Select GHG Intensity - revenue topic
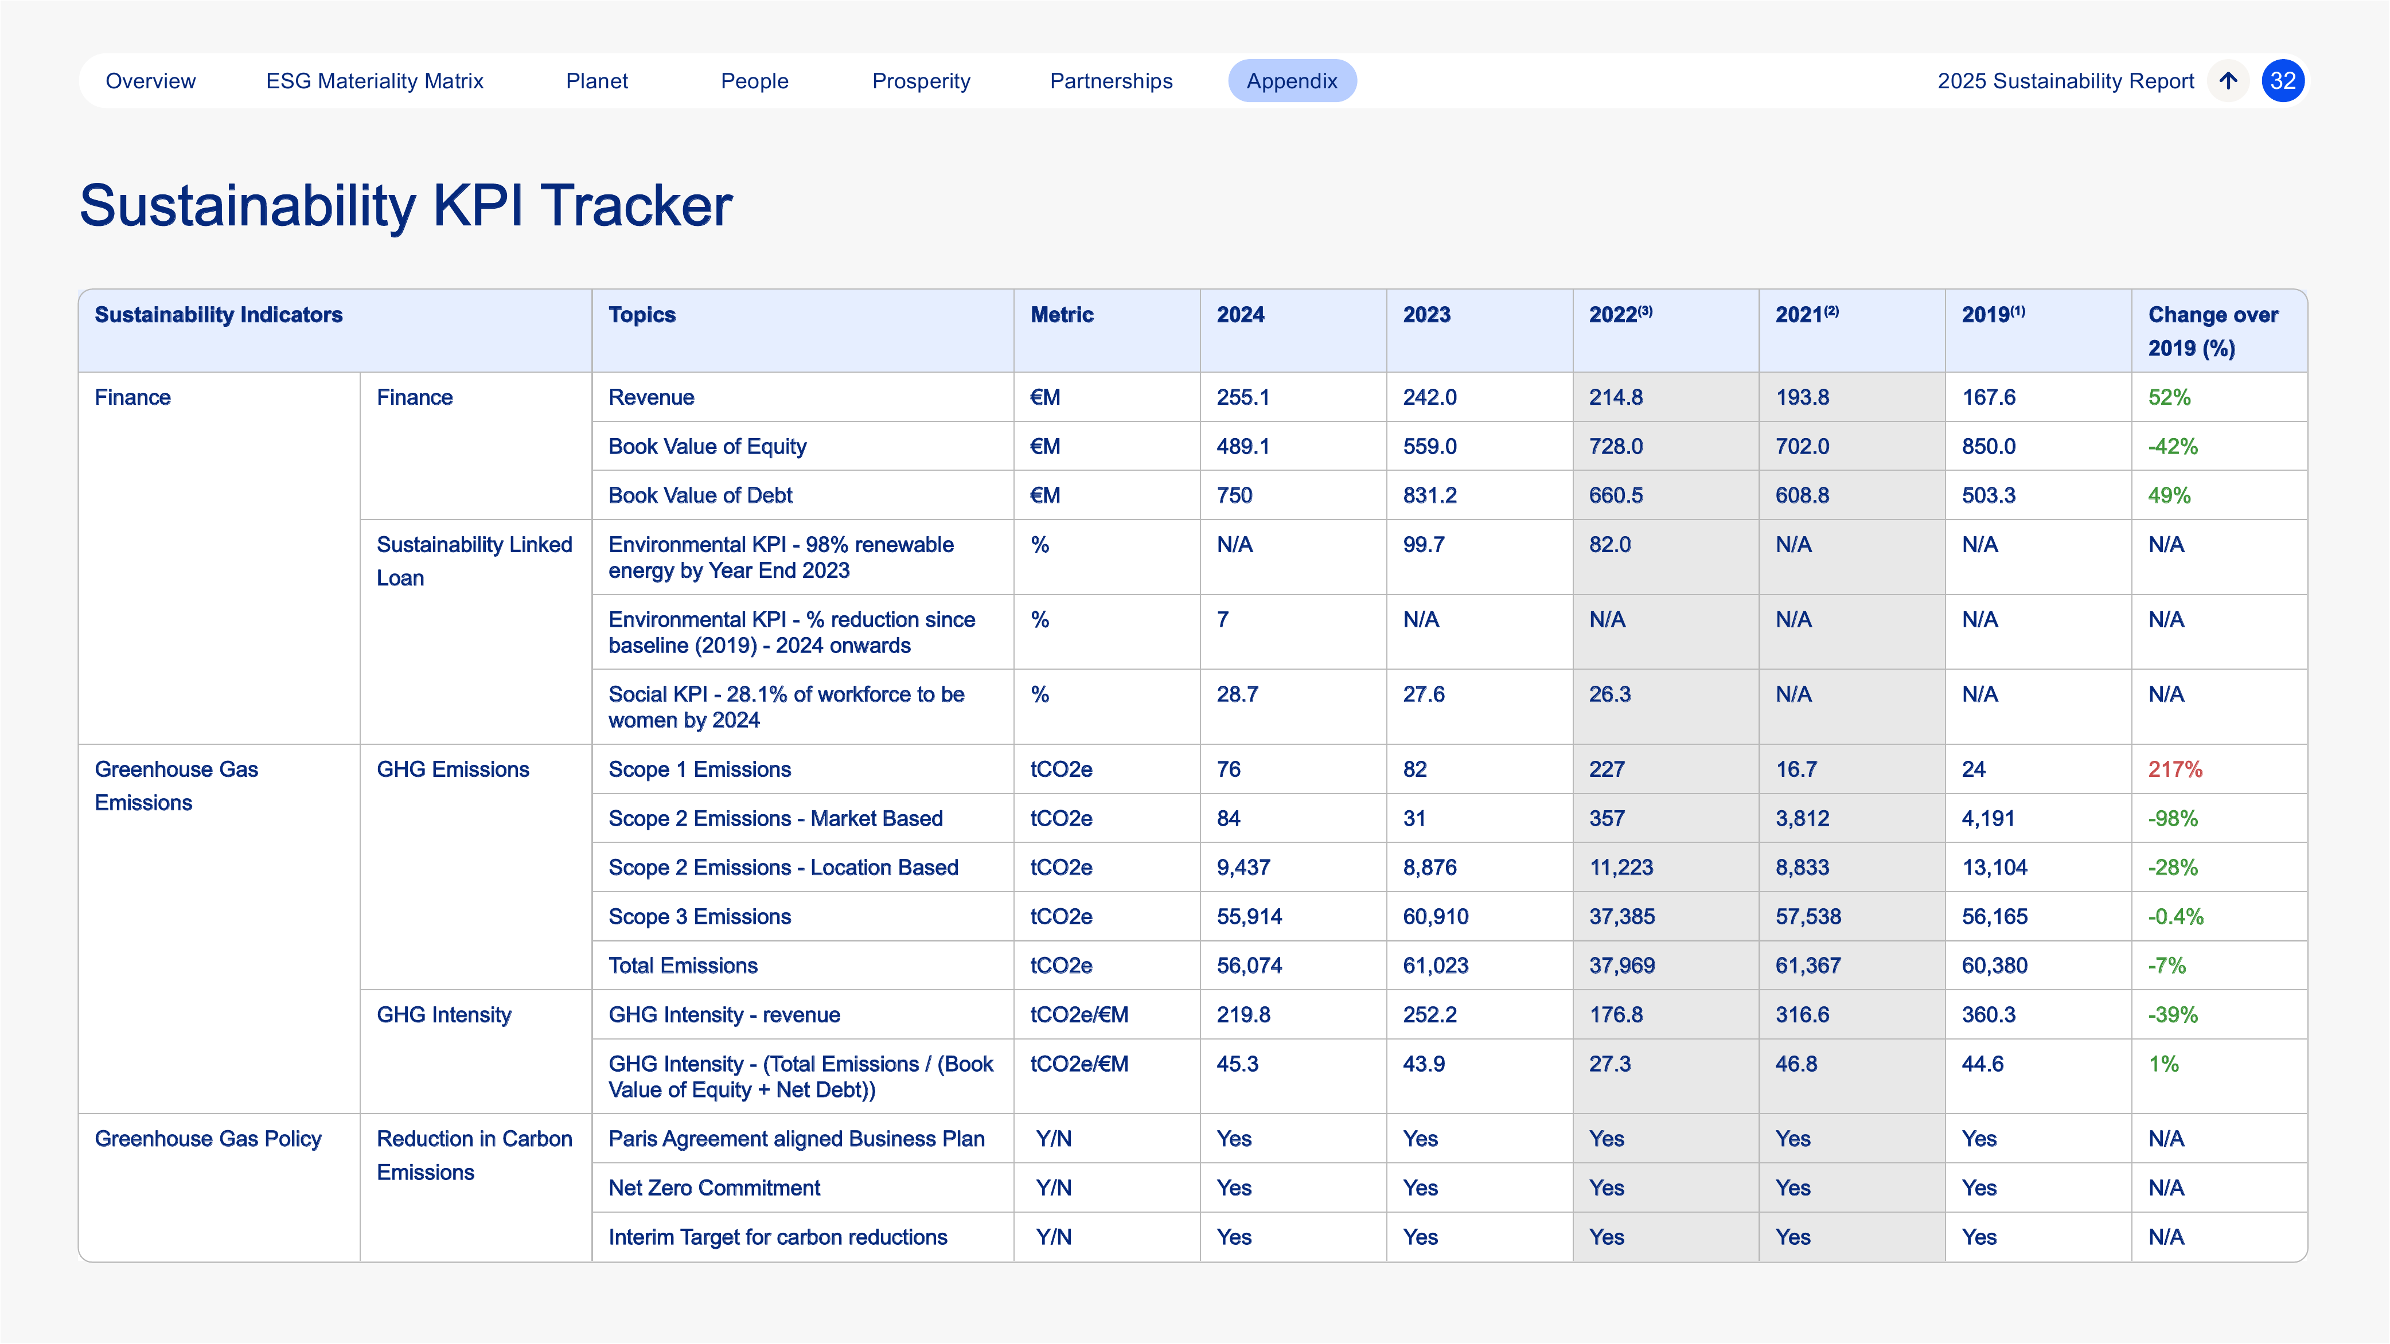This screenshot has width=2390, height=1344. click(724, 1015)
